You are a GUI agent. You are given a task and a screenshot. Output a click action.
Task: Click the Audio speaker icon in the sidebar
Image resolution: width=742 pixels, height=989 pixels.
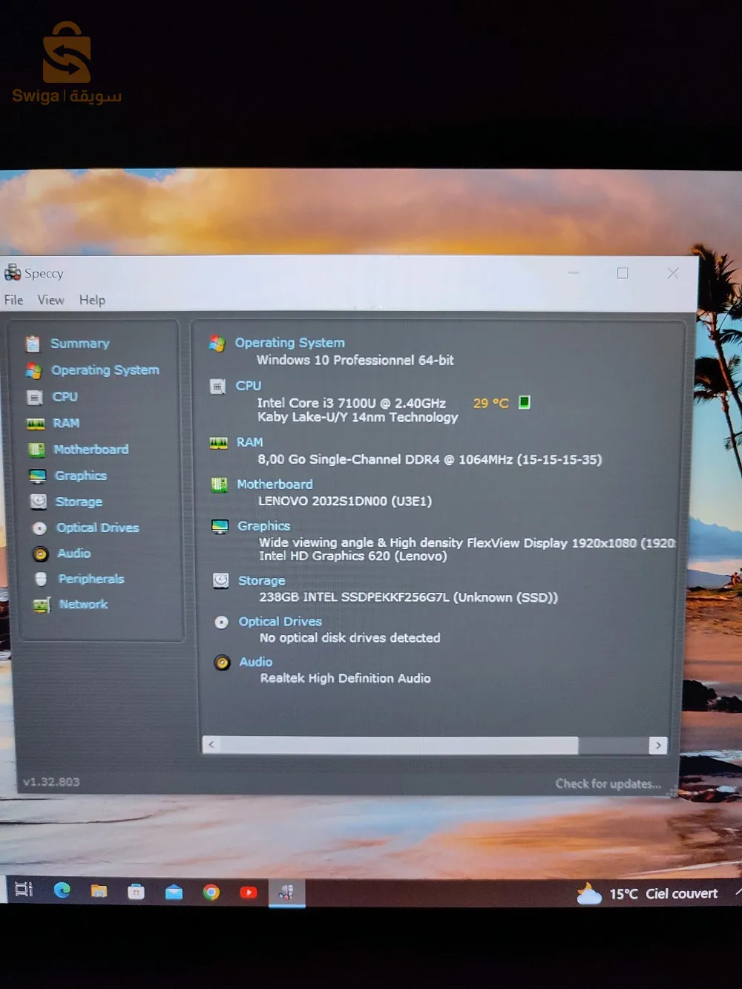[x=40, y=553]
